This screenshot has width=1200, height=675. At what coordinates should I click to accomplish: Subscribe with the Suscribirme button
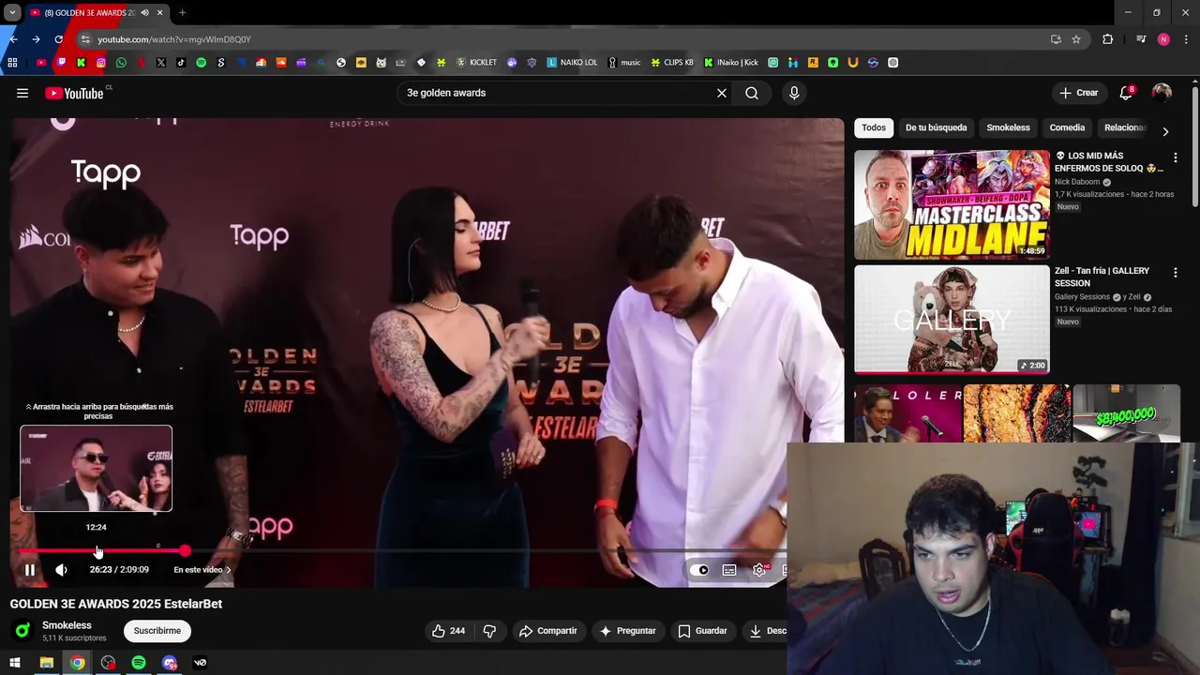tap(157, 631)
